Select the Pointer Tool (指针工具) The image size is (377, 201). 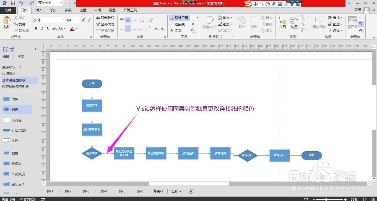click(179, 18)
